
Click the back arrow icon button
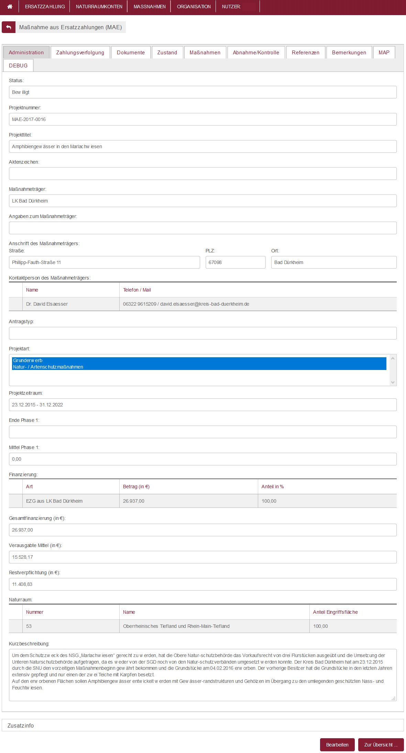9,27
